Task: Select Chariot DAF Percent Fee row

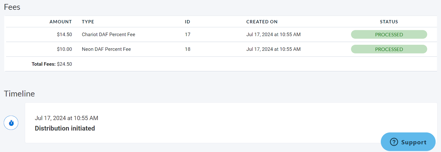Action: coord(108,35)
